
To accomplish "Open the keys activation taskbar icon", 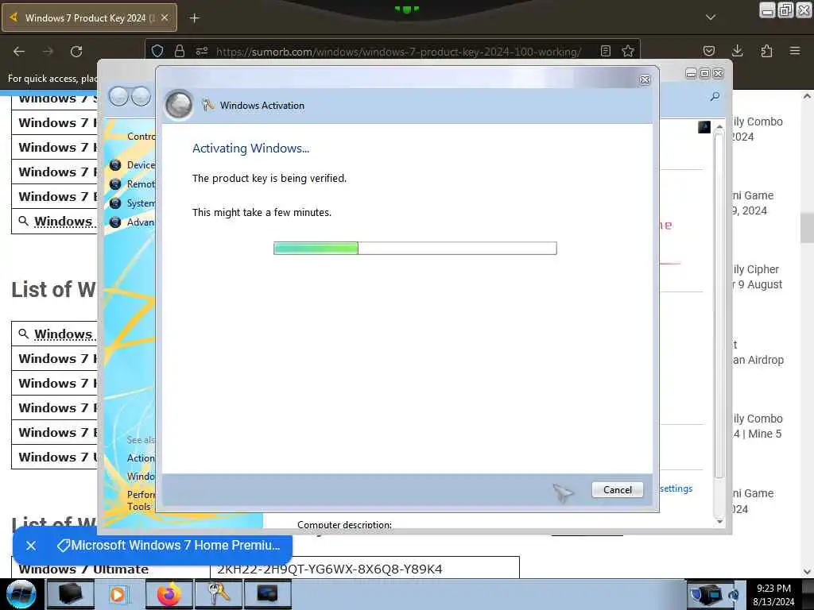I will [x=219, y=594].
